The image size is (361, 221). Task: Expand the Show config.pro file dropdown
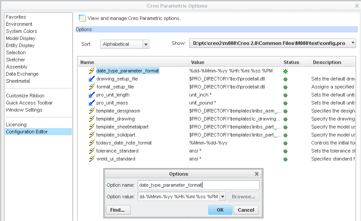tap(353, 43)
